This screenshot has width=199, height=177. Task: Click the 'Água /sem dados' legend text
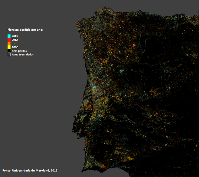[x=23, y=55]
